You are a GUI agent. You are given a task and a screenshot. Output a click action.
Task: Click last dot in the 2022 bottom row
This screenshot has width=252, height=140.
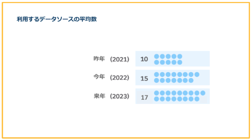point(191,80)
